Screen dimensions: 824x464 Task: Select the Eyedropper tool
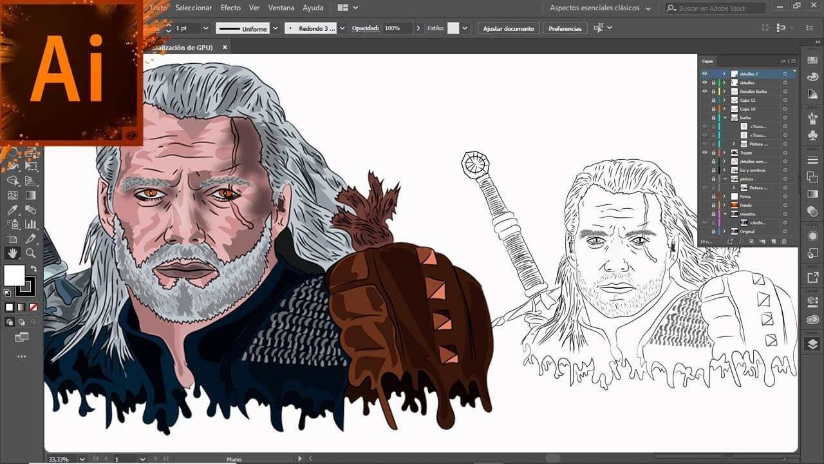(12, 210)
